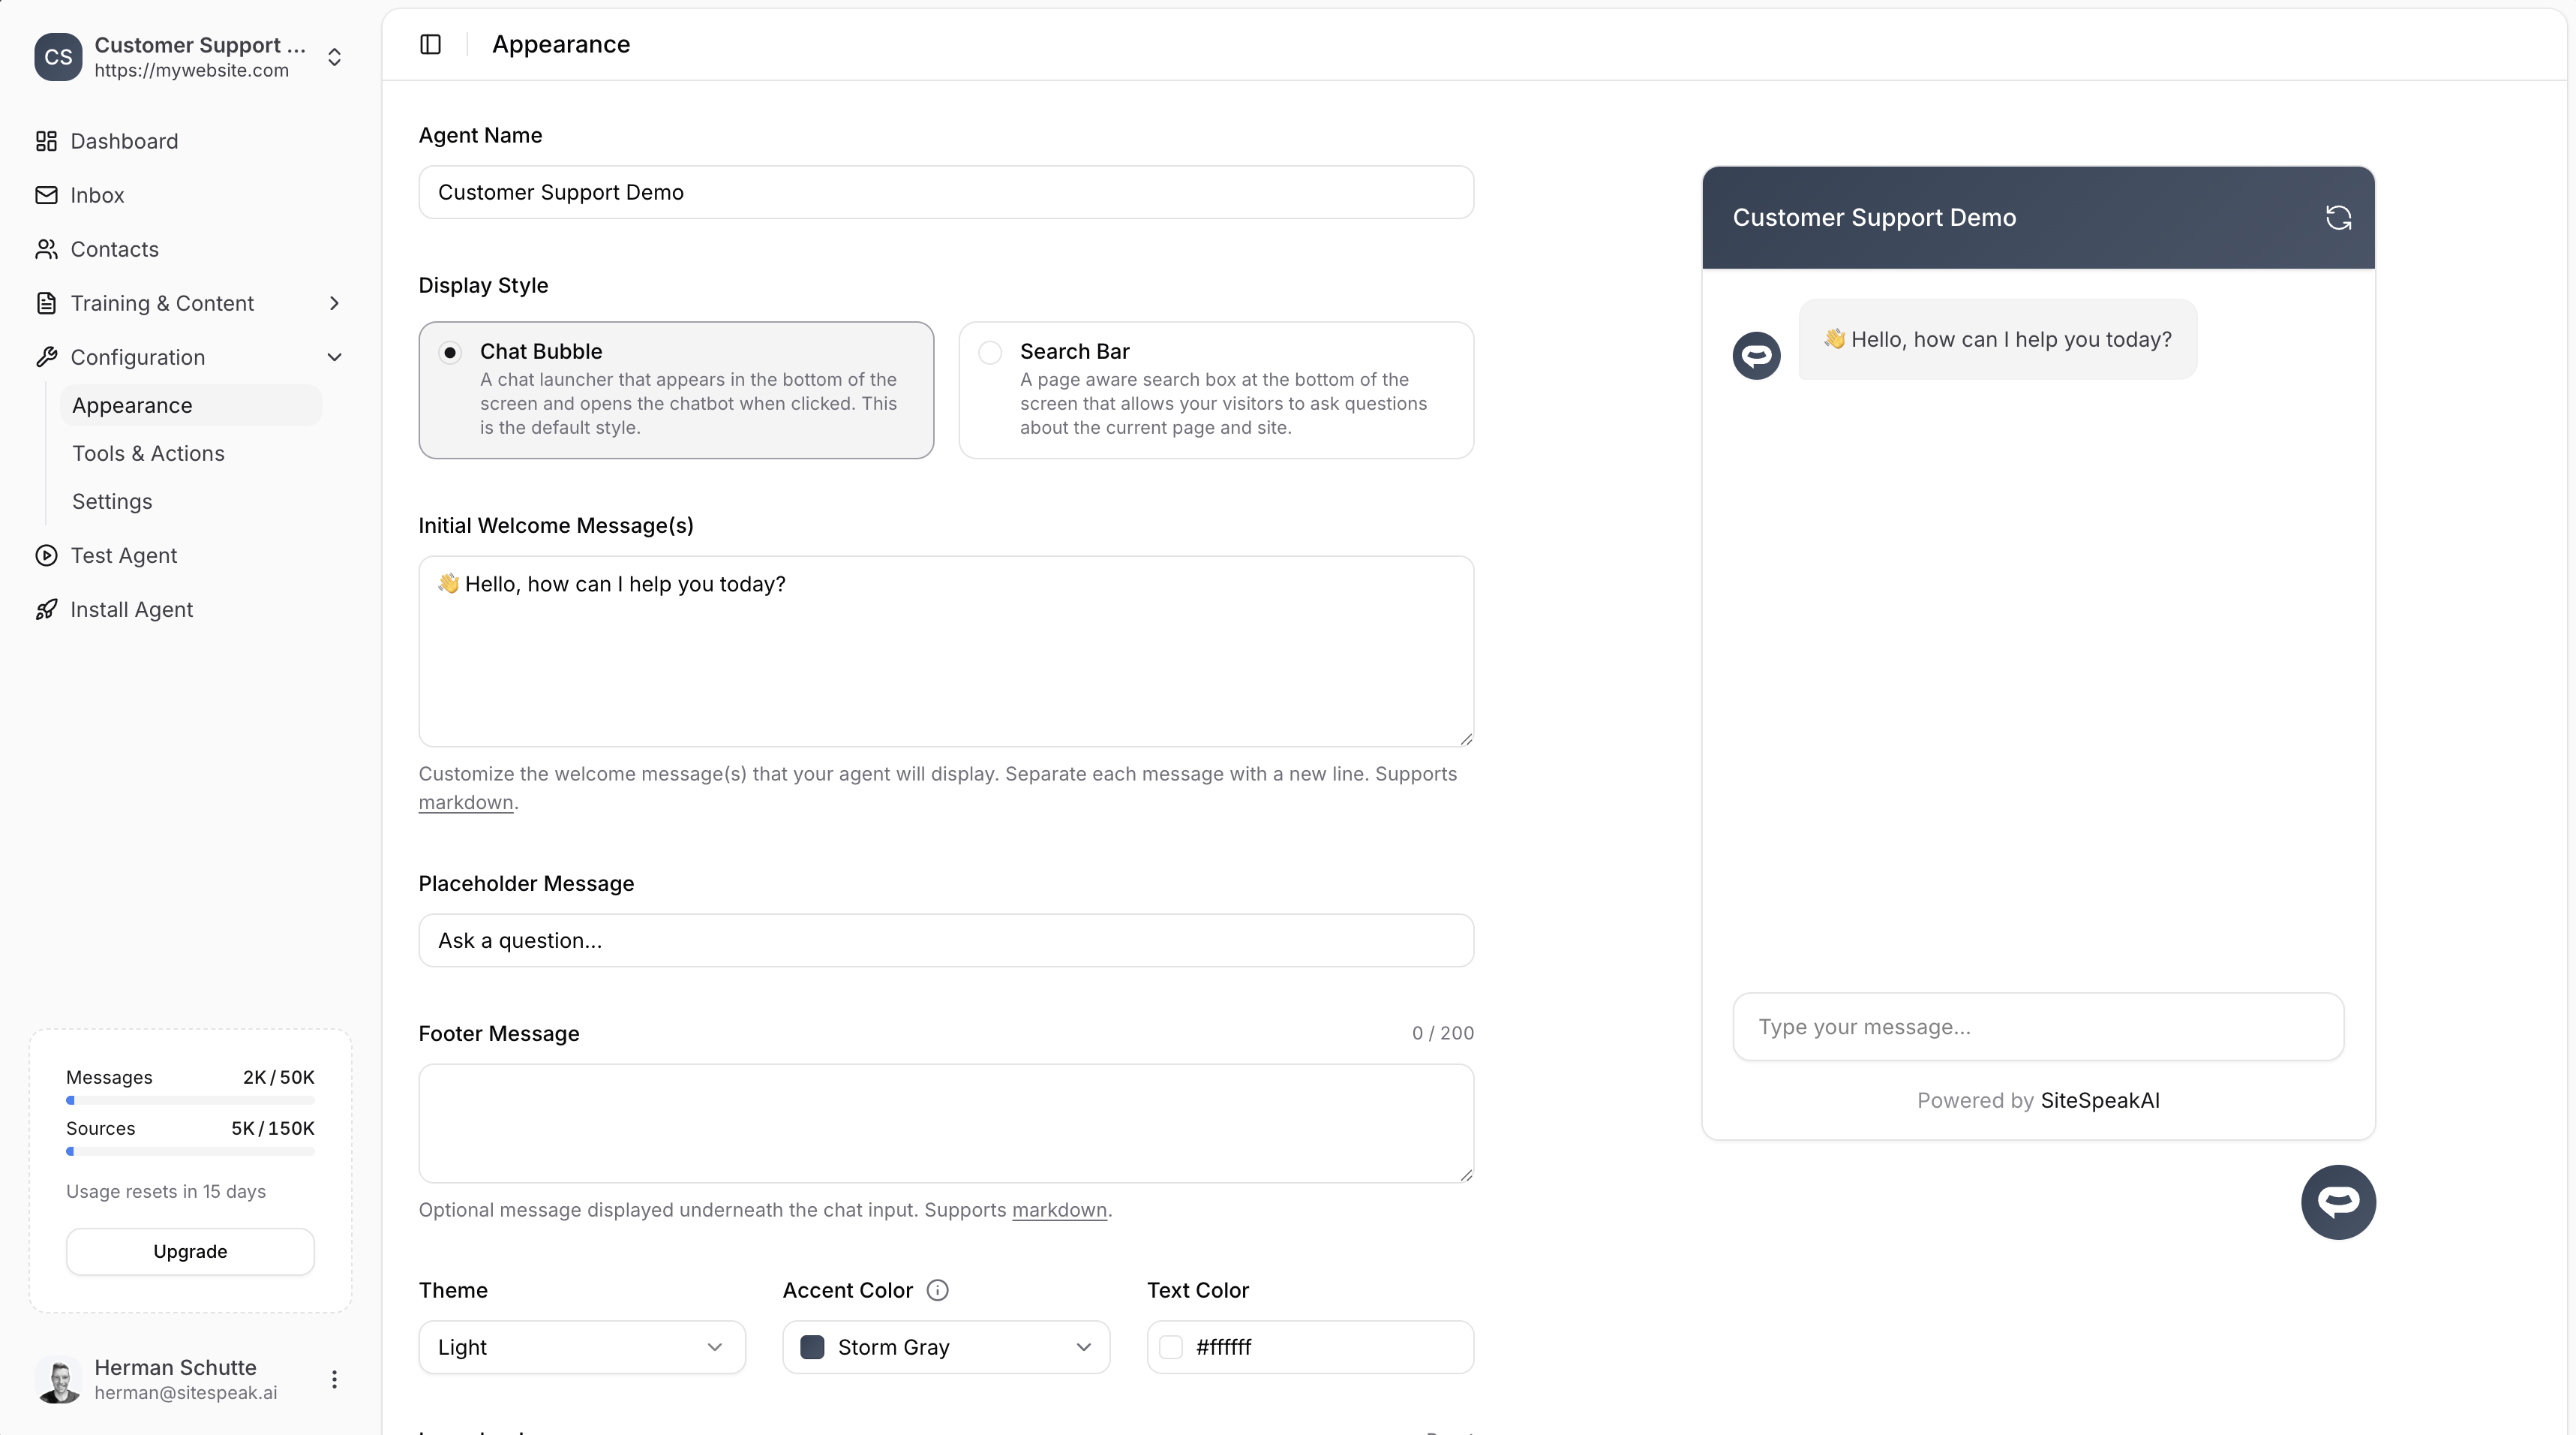Click the refresh chat preview icon
This screenshot has height=1435, width=2576.
click(x=2338, y=217)
